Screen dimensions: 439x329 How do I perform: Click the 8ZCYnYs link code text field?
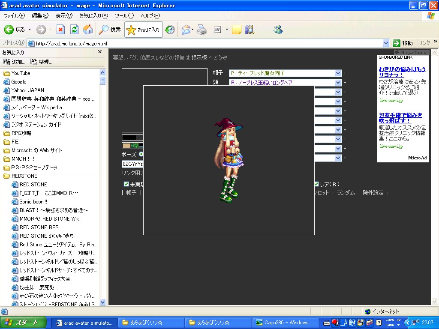click(x=133, y=164)
